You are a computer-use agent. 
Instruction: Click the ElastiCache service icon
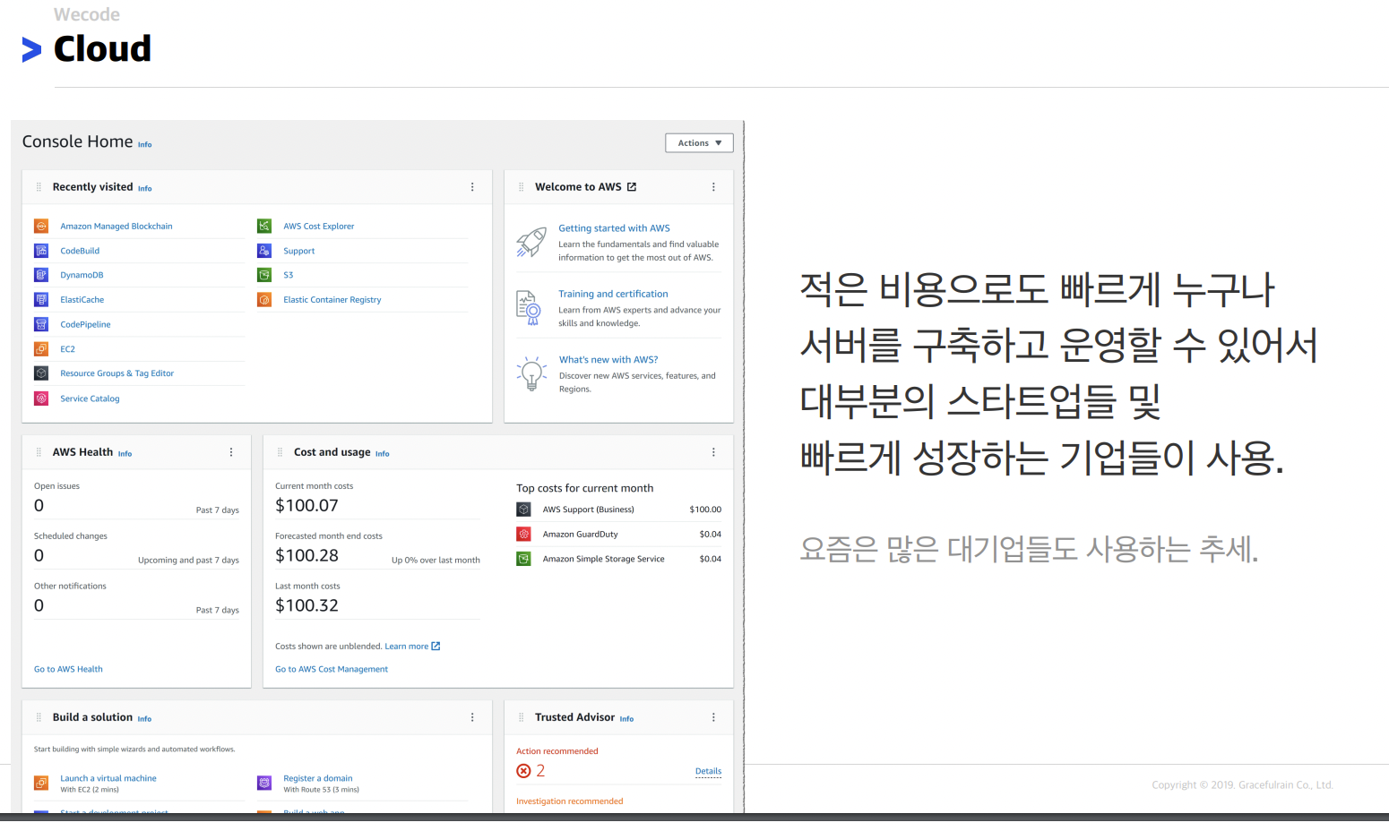click(x=41, y=299)
